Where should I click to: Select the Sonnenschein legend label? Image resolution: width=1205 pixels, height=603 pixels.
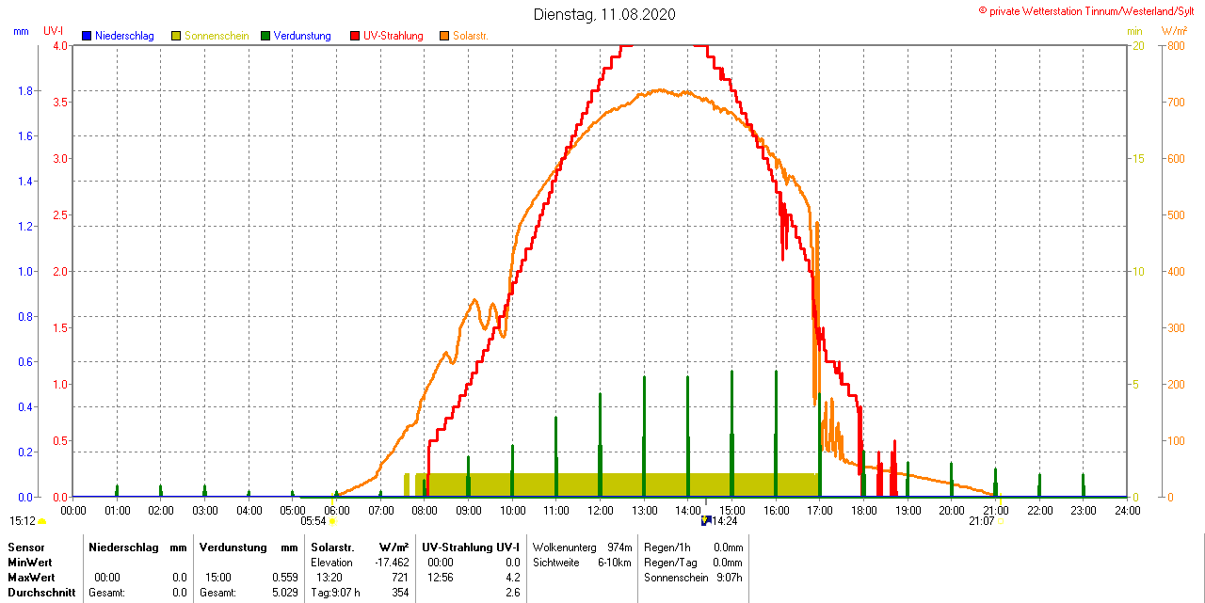pyautogui.click(x=217, y=36)
